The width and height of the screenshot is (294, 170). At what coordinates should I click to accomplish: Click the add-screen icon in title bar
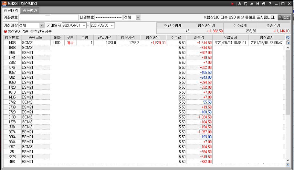pyautogui.click(x=246, y=4)
